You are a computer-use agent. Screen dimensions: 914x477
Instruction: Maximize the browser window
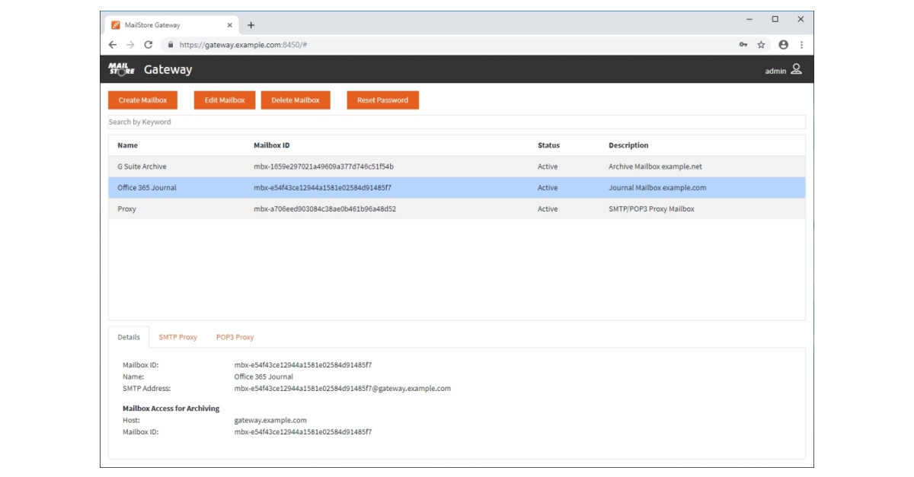[x=775, y=19]
